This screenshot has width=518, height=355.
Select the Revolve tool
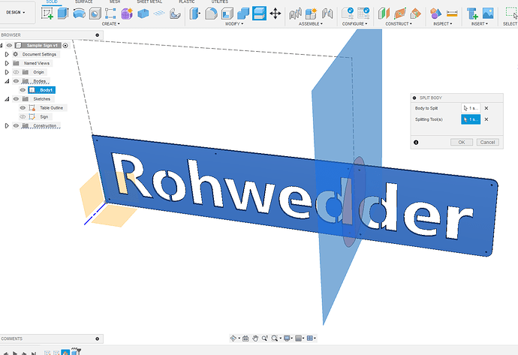(x=79, y=14)
